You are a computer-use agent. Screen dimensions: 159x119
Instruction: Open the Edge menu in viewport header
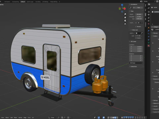coord(25,118)
